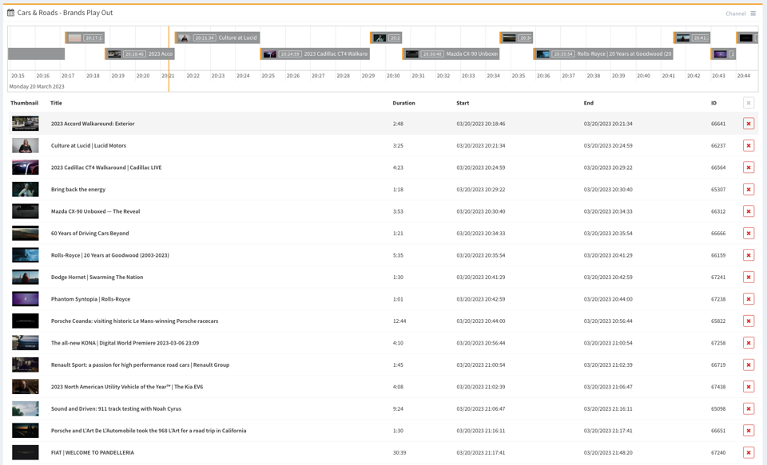Click end time 03/20/2023 21:48:20
767x465 pixels.
tap(608, 453)
